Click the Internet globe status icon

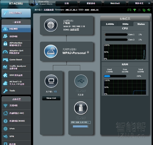[x=51, y=25]
